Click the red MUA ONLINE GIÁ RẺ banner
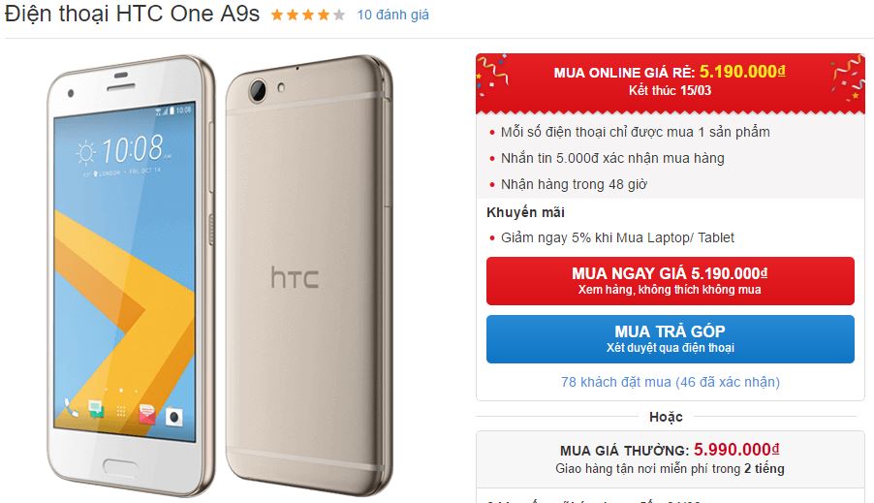Viewport: 874px width, 503px height. 670,81
